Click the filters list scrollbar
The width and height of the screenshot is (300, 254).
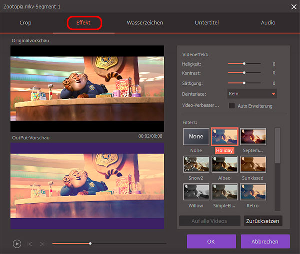click(277, 146)
